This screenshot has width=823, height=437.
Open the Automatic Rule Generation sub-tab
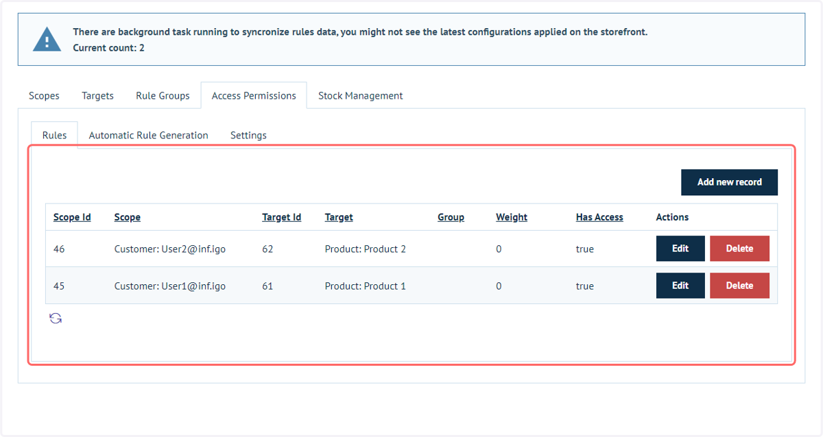tap(148, 135)
